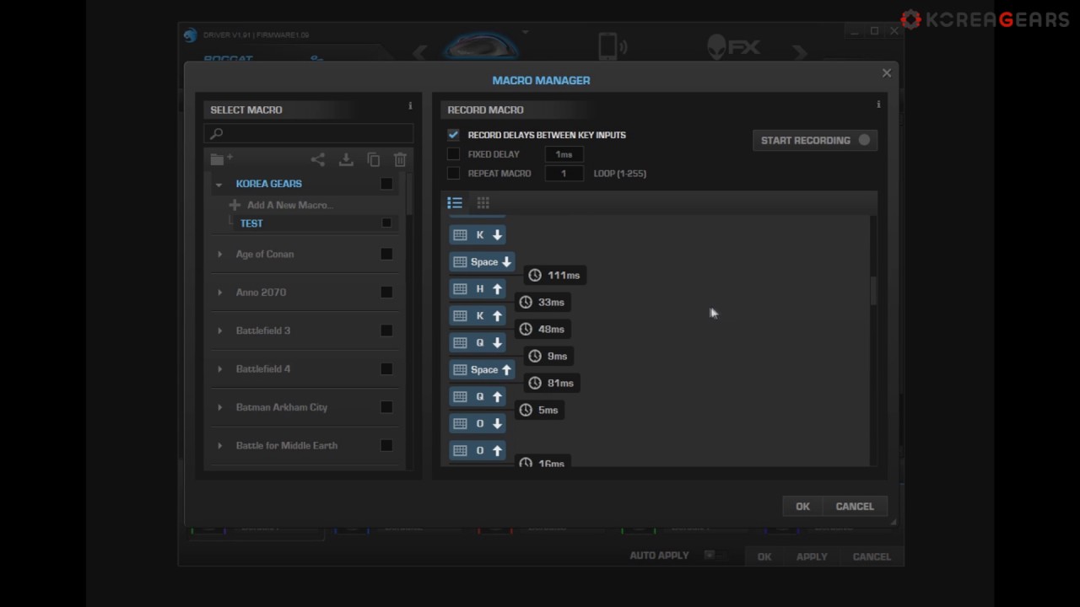This screenshot has width=1080, height=607.
Task: Click the plus icon for Add A New Macro
Action: click(235, 205)
